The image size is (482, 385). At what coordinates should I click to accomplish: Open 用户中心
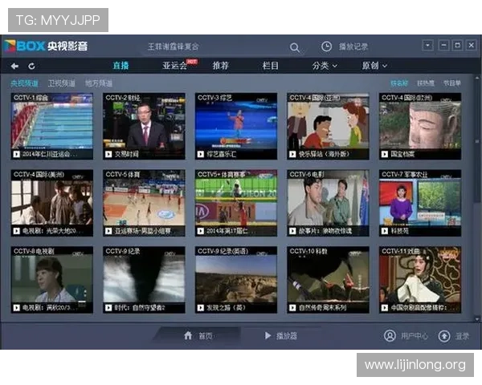point(414,336)
